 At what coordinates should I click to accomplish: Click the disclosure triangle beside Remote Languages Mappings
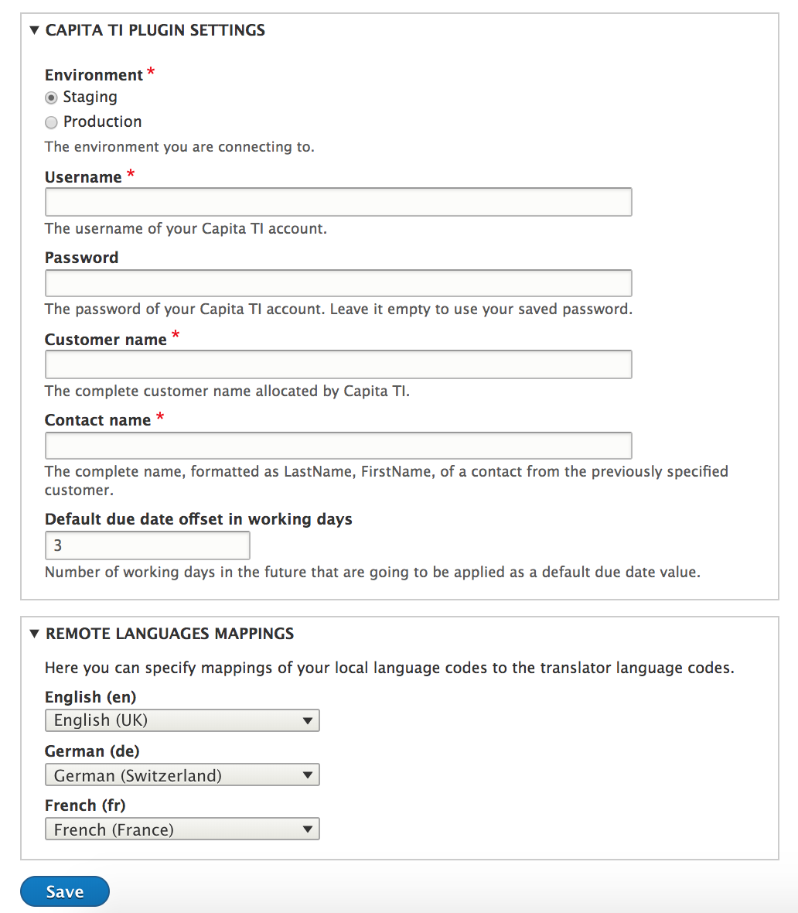(34, 633)
